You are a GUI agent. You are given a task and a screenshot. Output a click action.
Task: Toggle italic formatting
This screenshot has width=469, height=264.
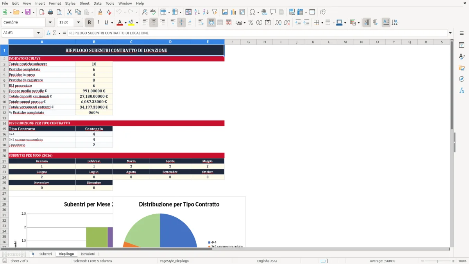pyautogui.click(x=98, y=23)
